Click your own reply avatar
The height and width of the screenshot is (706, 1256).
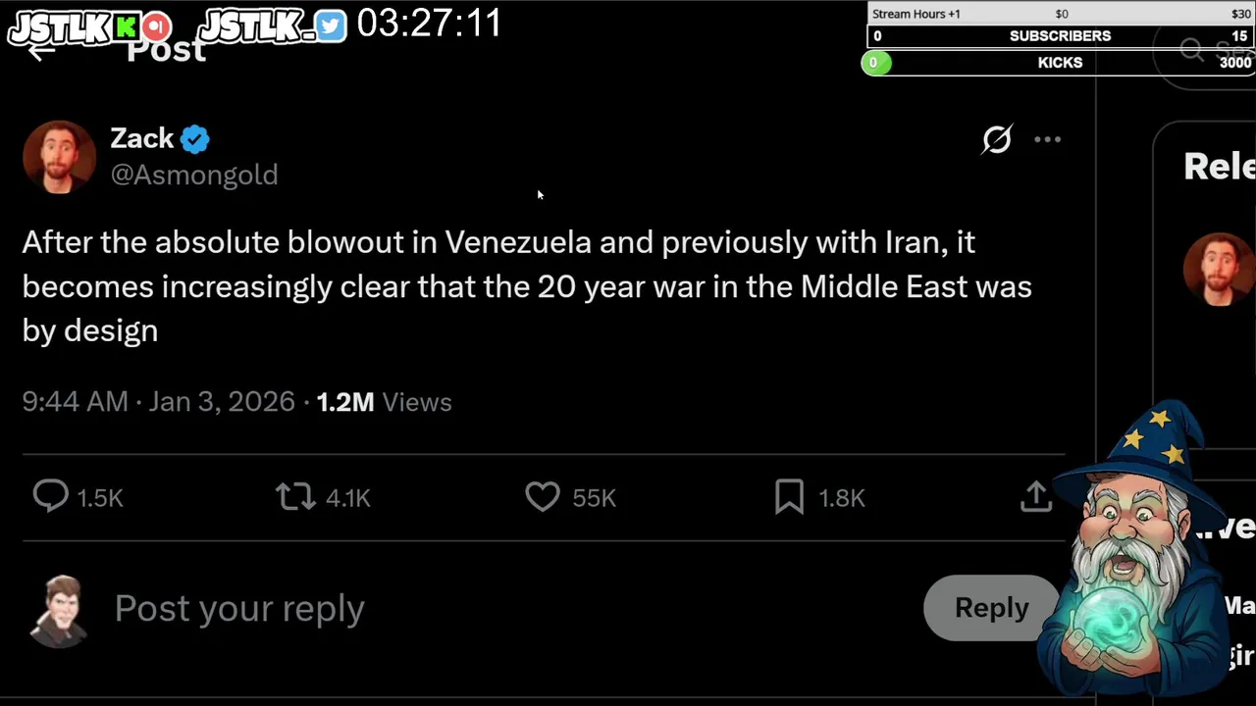pyautogui.click(x=59, y=610)
